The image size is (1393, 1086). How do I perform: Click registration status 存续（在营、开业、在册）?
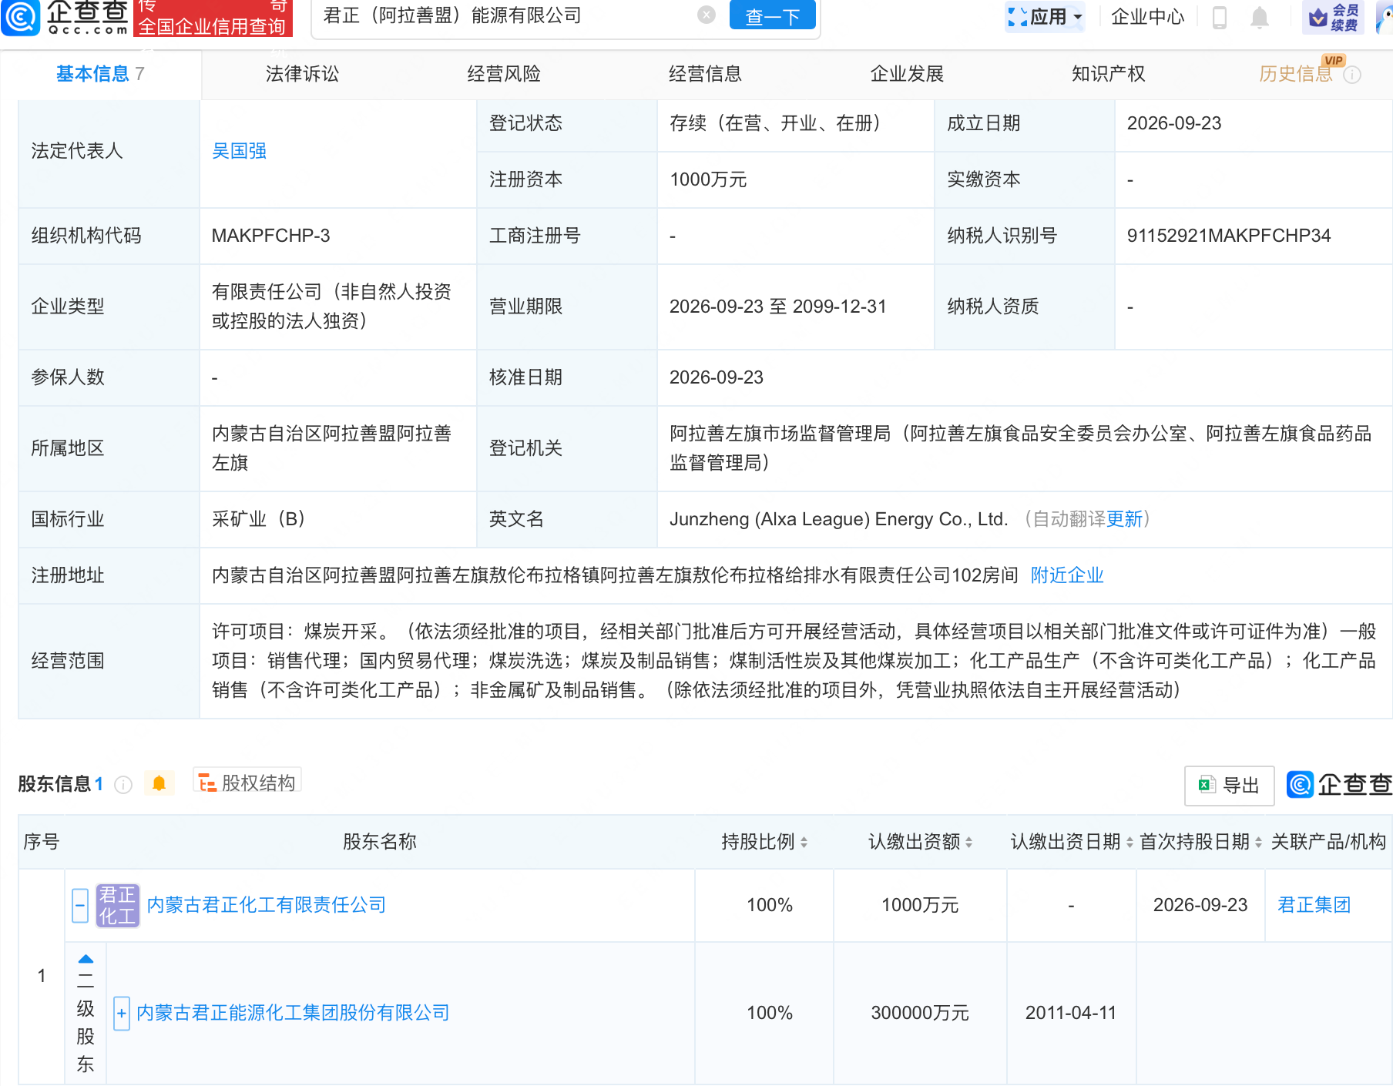[x=779, y=123]
